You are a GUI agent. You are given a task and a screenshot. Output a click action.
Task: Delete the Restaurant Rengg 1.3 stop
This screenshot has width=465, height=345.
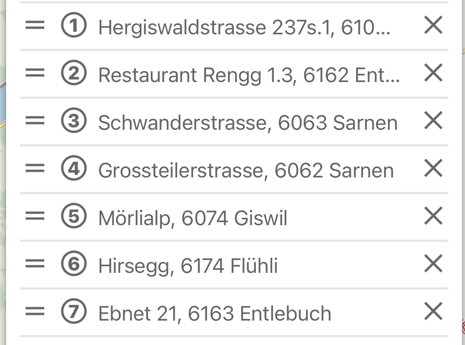coord(433,73)
